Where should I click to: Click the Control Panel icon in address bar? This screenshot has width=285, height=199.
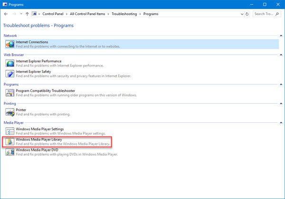point(34,14)
